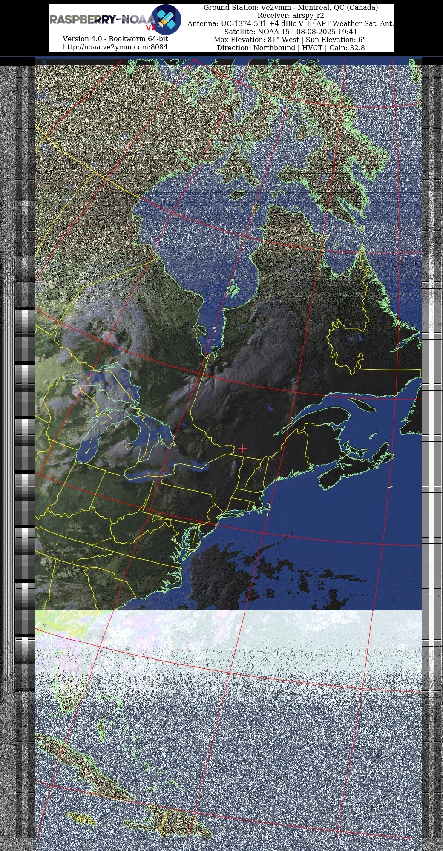The width and height of the screenshot is (443, 851).
Task: Click the 'Antenna: UC-1374-531' header line
Action: [x=291, y=24]
